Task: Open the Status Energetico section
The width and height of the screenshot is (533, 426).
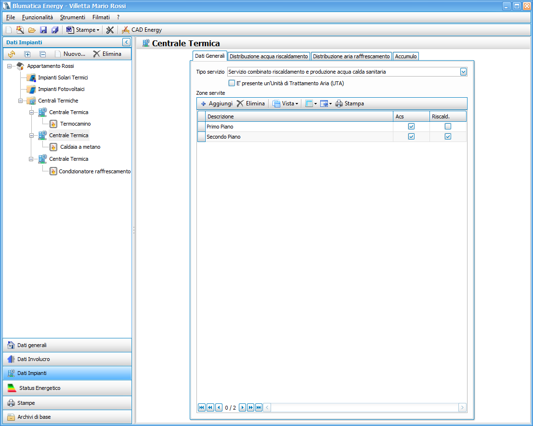Action: coord(67,388)
